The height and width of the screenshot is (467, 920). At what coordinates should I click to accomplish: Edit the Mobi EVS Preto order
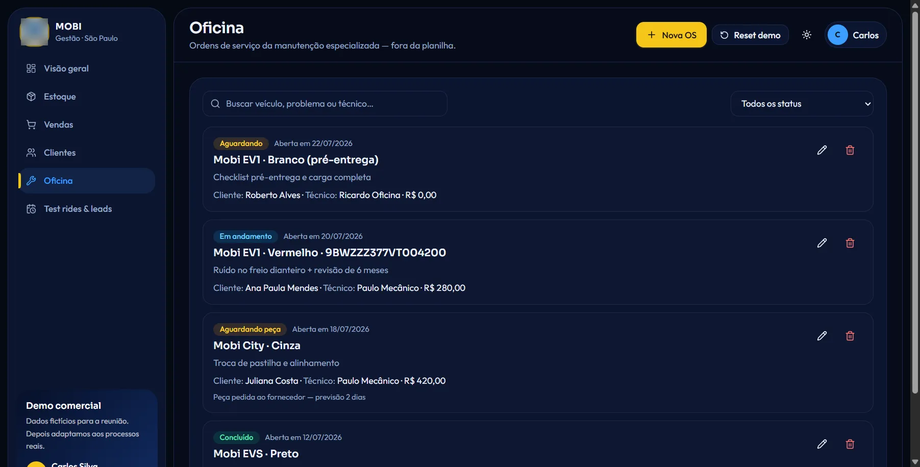pos(822,444)
